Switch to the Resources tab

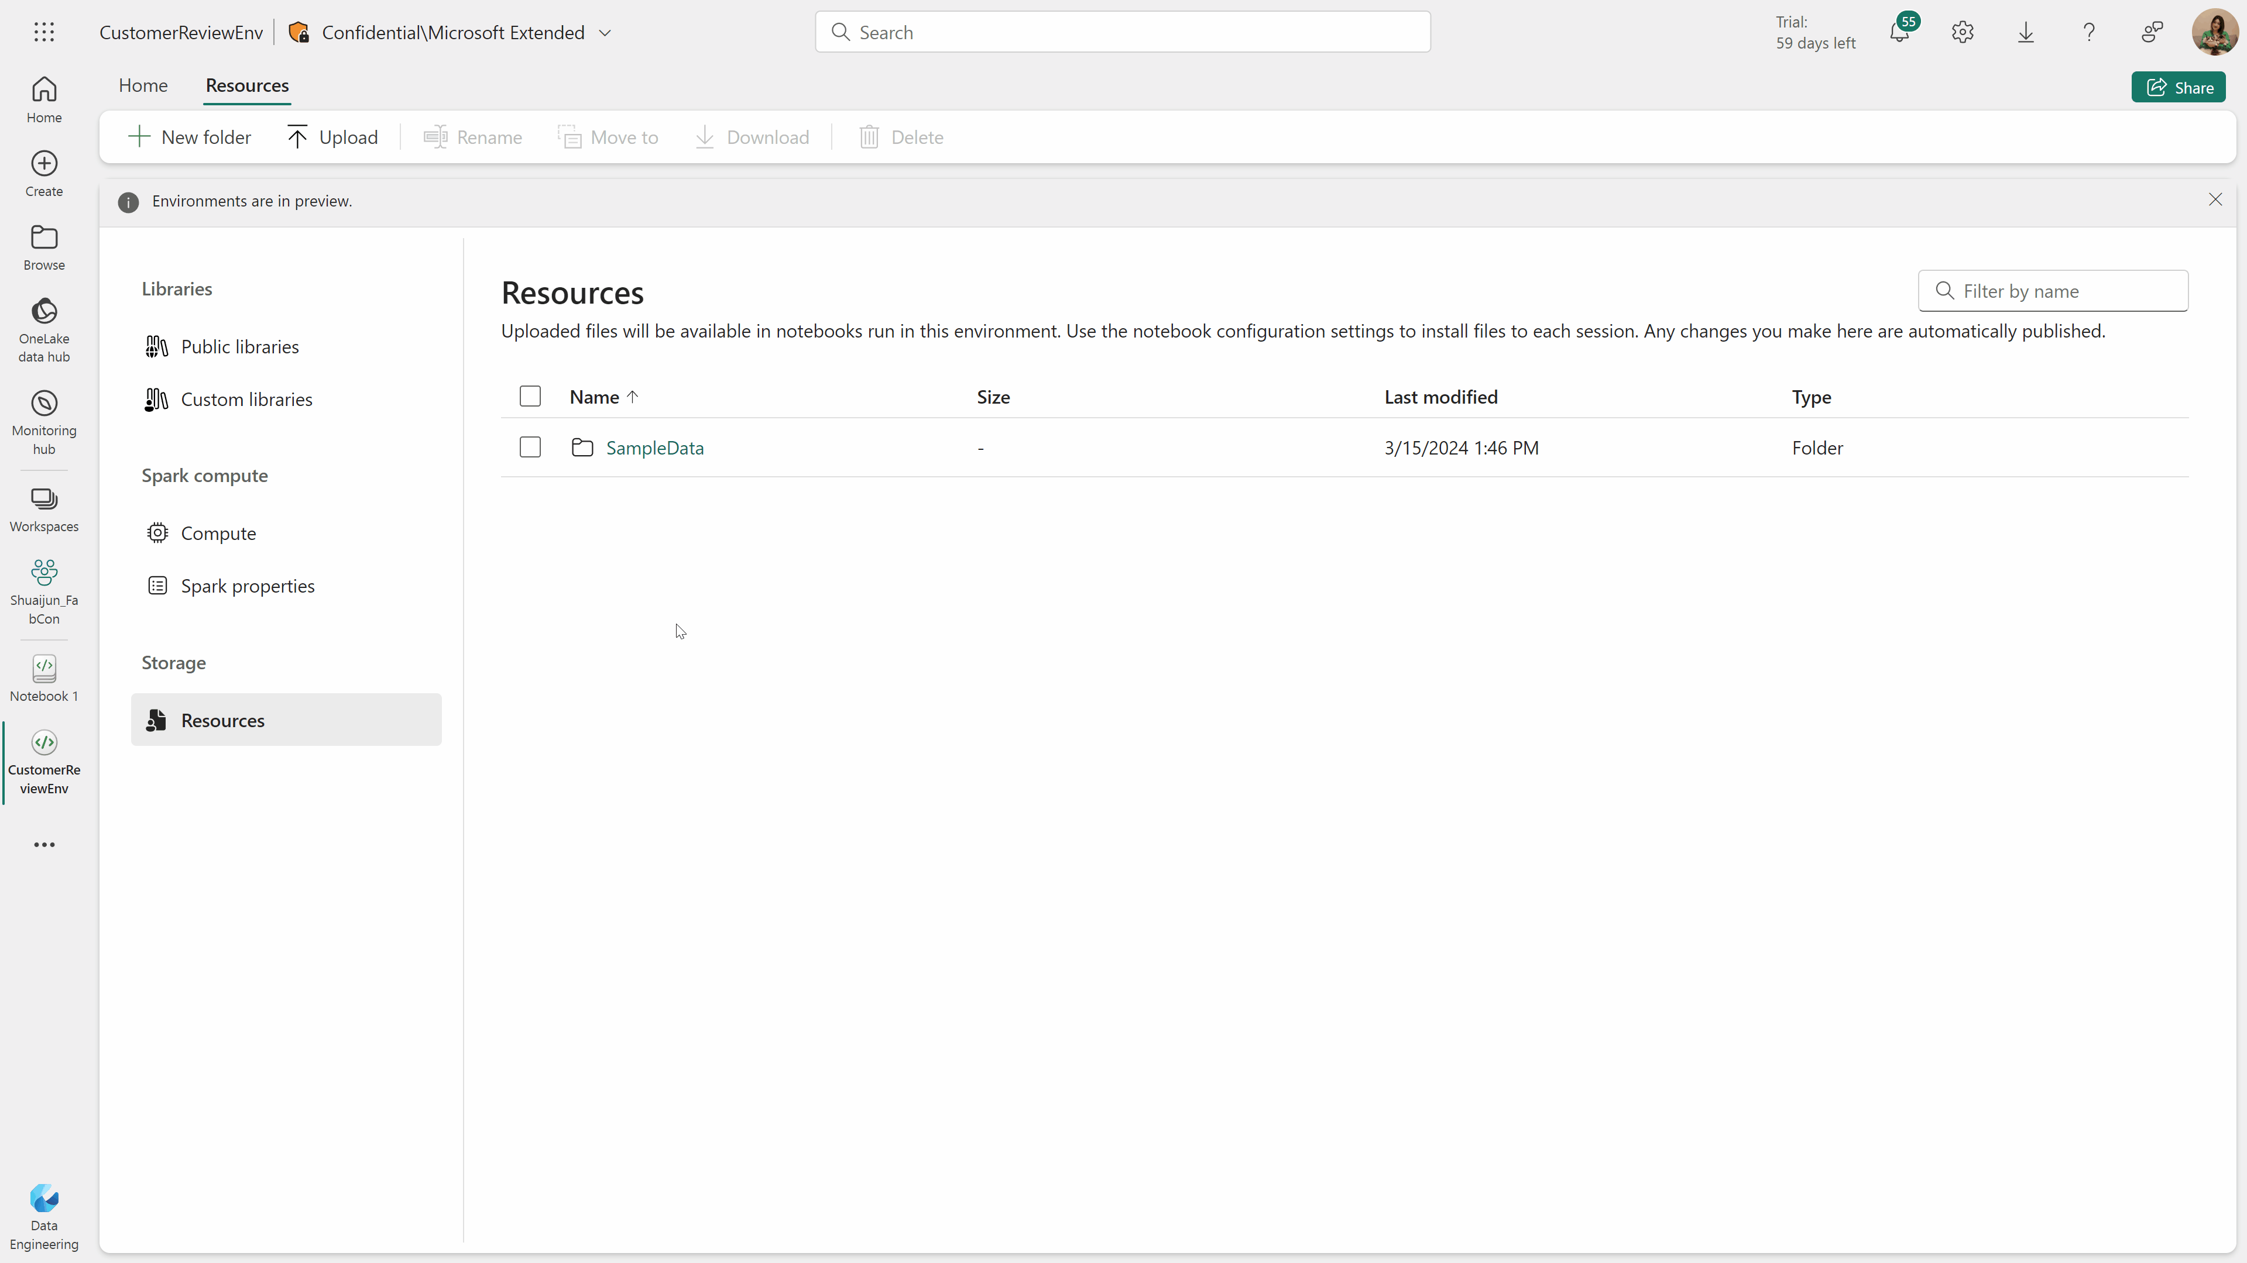pos(247,85)
